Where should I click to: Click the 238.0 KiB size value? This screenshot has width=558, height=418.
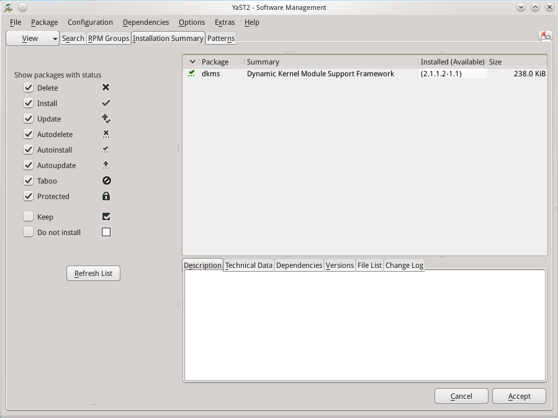pyautogui.click(x=529, y=74)
